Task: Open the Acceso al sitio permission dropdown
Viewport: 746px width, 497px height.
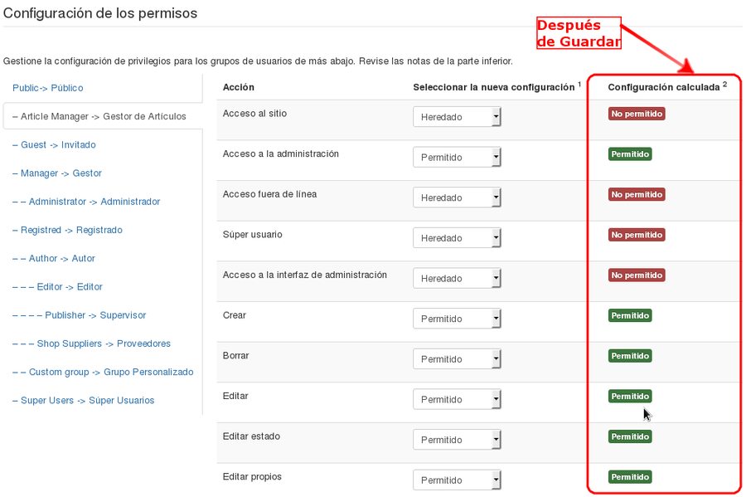Action: [458, 117]
